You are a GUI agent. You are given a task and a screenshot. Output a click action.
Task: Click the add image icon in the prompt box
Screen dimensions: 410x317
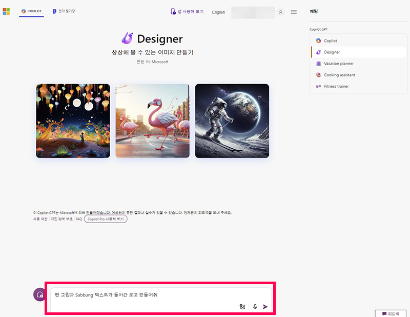point(242,307)
